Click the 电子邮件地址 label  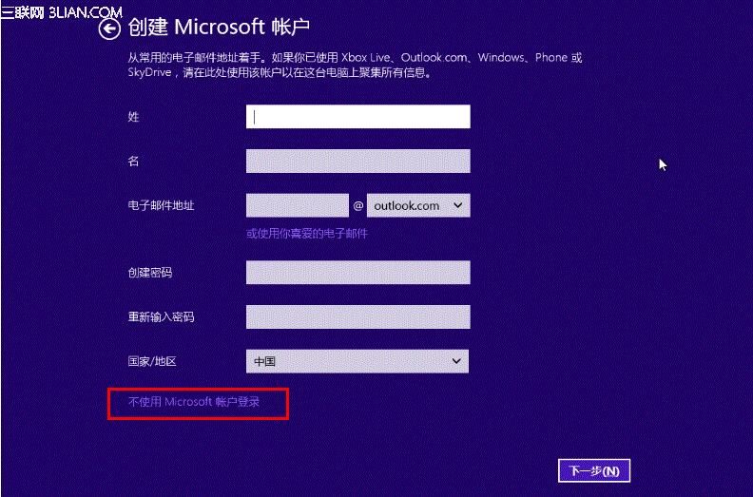coord(161,205)
